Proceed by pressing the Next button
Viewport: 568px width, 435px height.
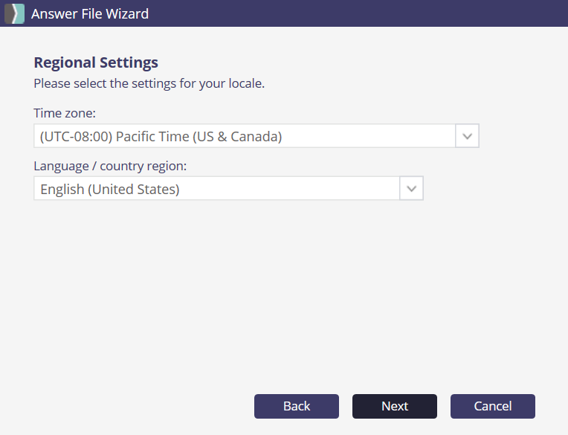tap(395, 406)
